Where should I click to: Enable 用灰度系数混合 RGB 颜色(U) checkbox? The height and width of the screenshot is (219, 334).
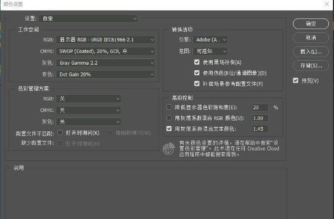[169, 118]
